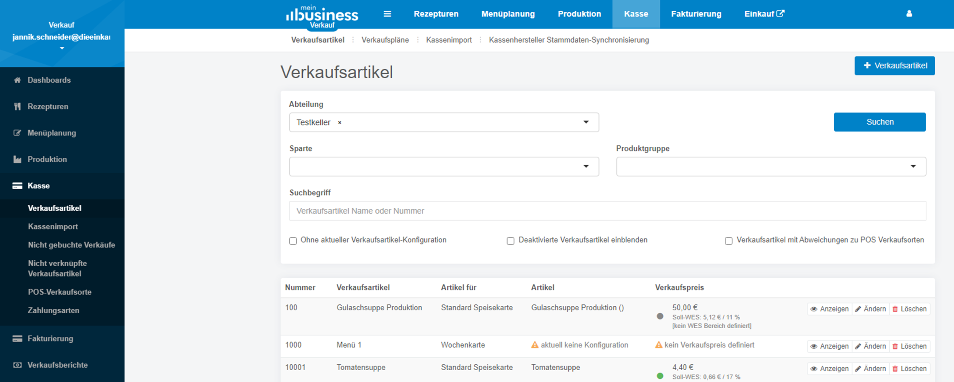The width and height of the screenshot is (954, 382).
Task: Click the green status dot for Tomatensuppe
Action: [x=660, y=376]
